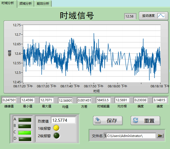Click the 12.7 Y-axis tick label
Image resolution: width=170 pixels, height=149 pixels.
coord(18,35)
